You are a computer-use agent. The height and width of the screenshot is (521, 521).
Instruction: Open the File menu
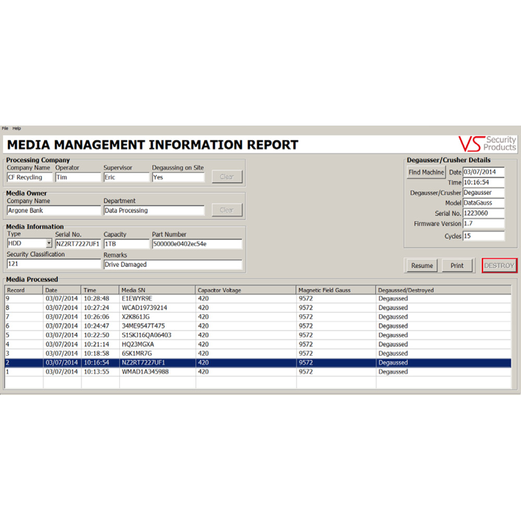coord(5,128)
